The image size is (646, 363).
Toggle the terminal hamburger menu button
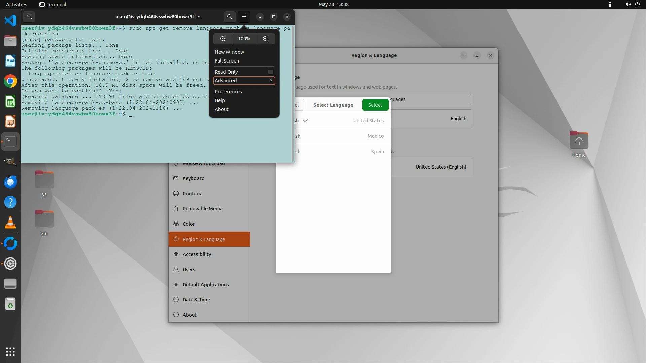pyautogui.click(x=244, y=17)
